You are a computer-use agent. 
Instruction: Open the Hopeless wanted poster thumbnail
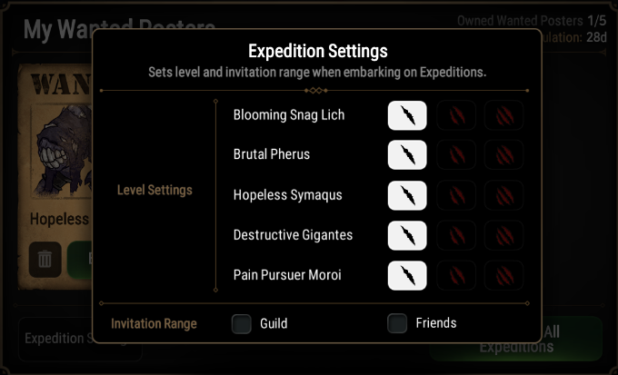point(61,152)
